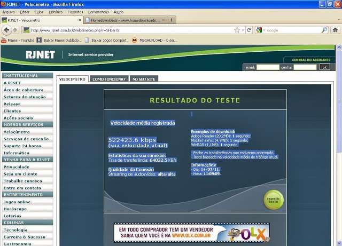The height and width of the screenshot is (246, 342).
Task: Click scrollbar up arrow
Action: (x=339, y=47)
